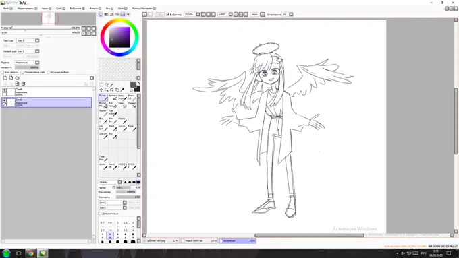Open the brush mode dropdown
This screenshot has width=459, height=258.
(x=119, y=182)
